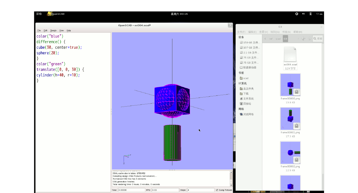The width and height of the screenshot is (358, 193).
Task: Click the forward arrow in file manager
Action: coord(310,39)
